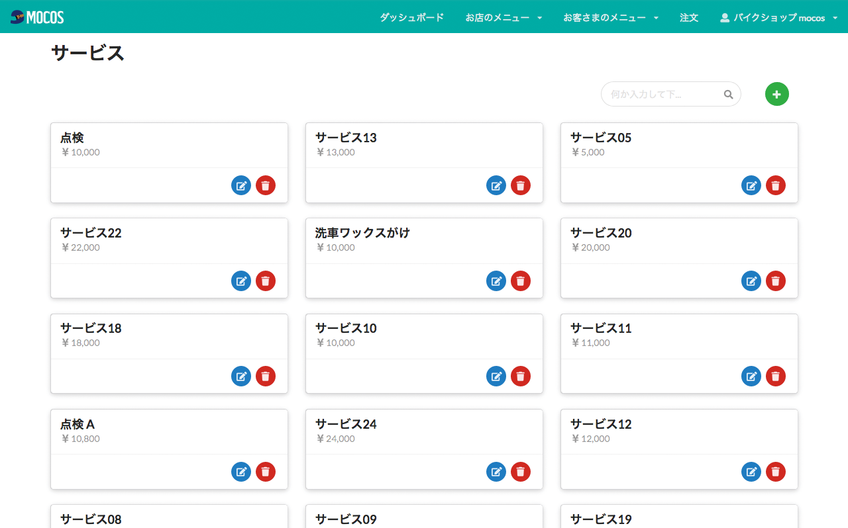Select the サービス13 title text
The height and width of the screenshot is (528, 848).
pos(346,138)
